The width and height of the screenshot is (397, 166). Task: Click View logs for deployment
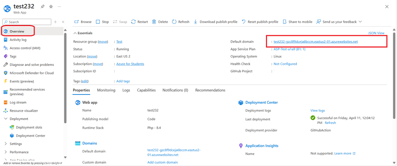[318, 110]
